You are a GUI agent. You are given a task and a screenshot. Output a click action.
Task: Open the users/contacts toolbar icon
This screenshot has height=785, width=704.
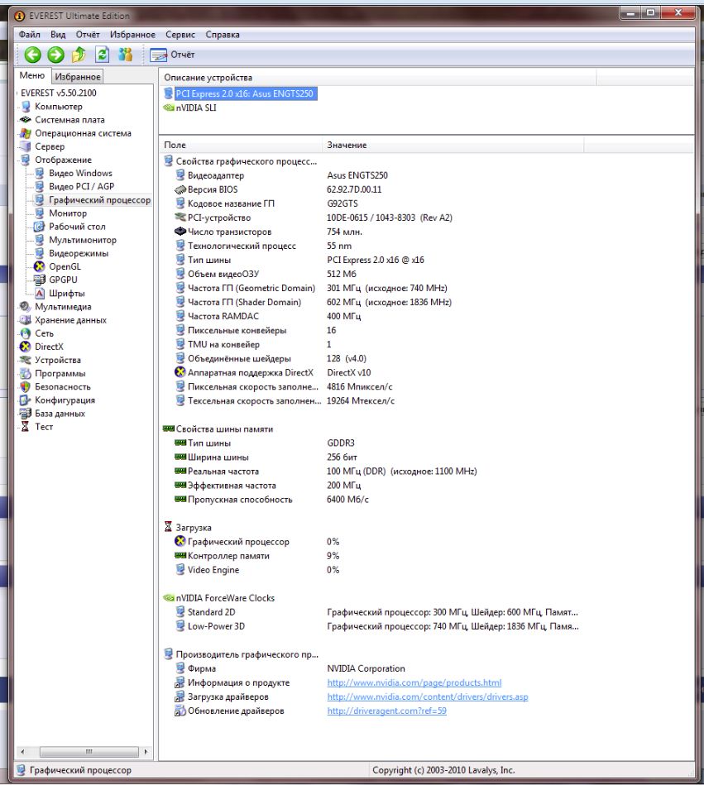click(x=125, y=55)
